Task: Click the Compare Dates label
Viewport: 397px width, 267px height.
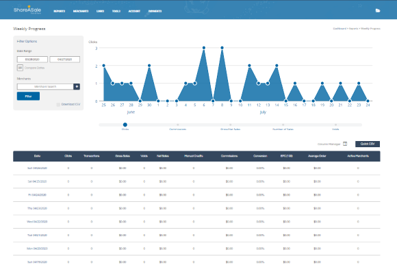Action: point(34,68)
